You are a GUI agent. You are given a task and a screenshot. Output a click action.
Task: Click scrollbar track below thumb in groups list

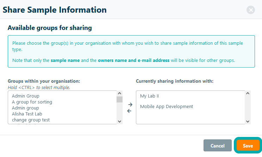click(119, 111)
